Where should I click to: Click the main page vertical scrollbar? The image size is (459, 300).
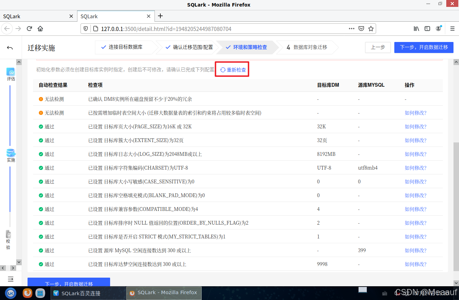[x=456, y=206]
